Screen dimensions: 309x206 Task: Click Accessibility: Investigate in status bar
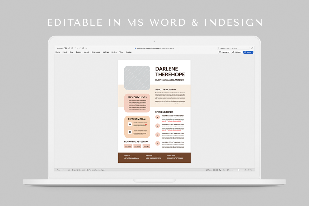[x=96, y=170]
